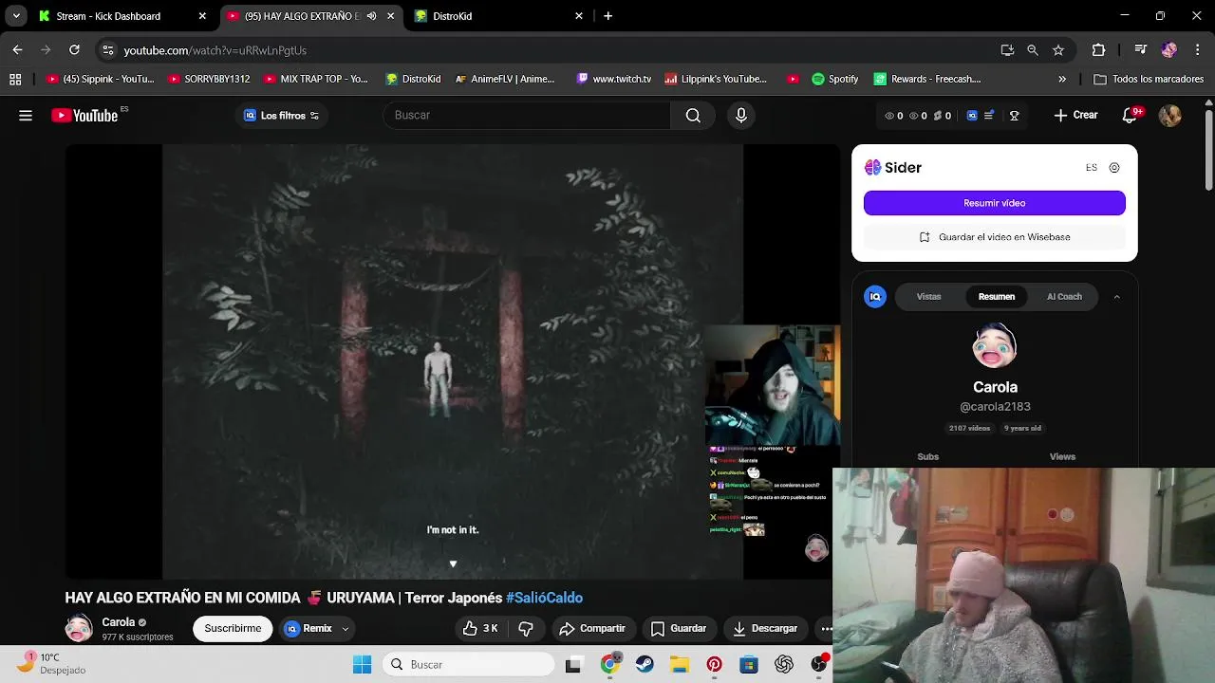Open the YouTube account avatar menu
1215x683 pixels.
tap(1169, 116)
